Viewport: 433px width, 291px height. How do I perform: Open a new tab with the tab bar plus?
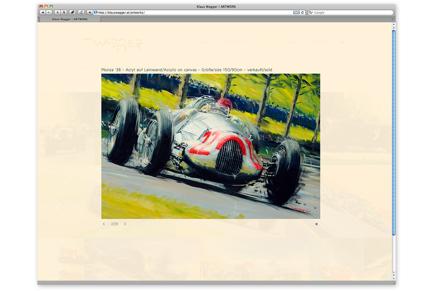click(392, 19)
